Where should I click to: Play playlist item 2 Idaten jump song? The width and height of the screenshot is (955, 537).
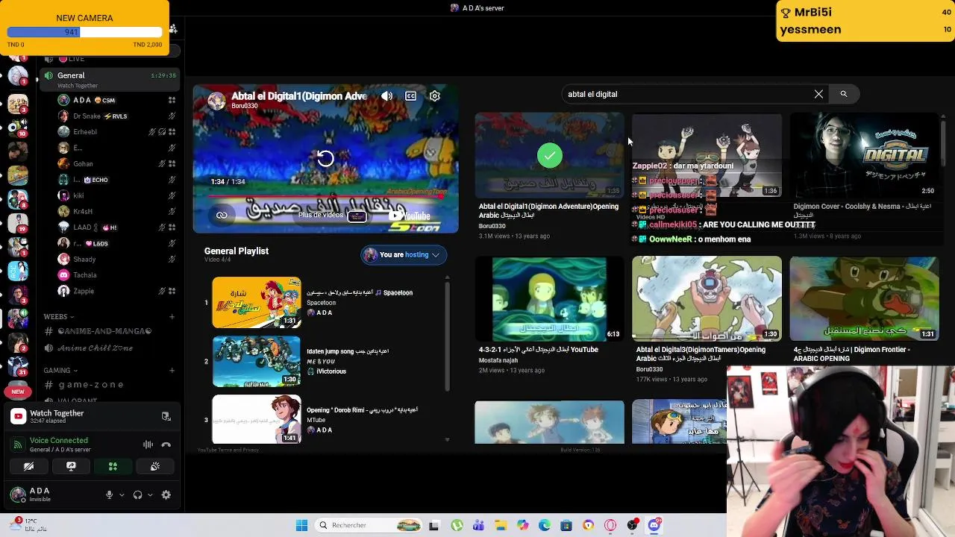[x=257, y=362]
